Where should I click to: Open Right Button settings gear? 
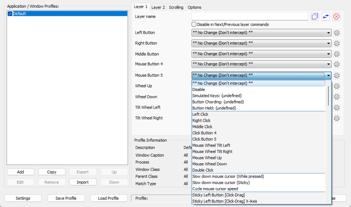pyautogui.click(x=337, y=43)
